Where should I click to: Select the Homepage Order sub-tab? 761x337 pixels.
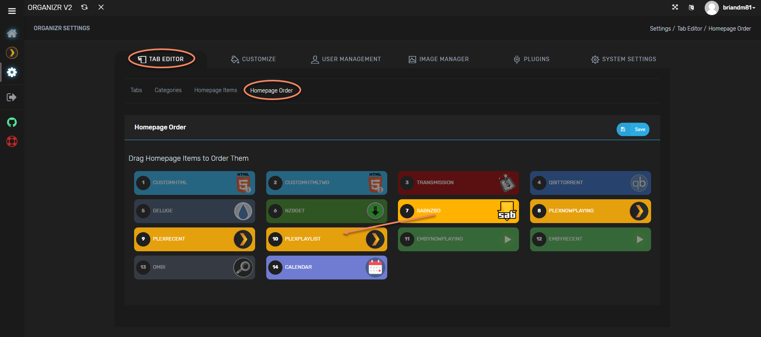(271, 91)
